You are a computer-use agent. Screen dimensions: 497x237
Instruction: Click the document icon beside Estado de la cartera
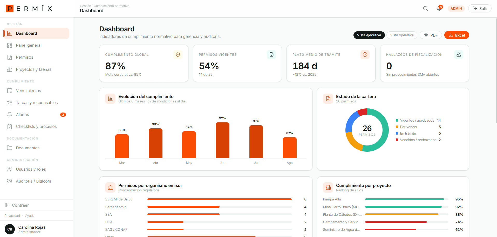tap(328, 99)
